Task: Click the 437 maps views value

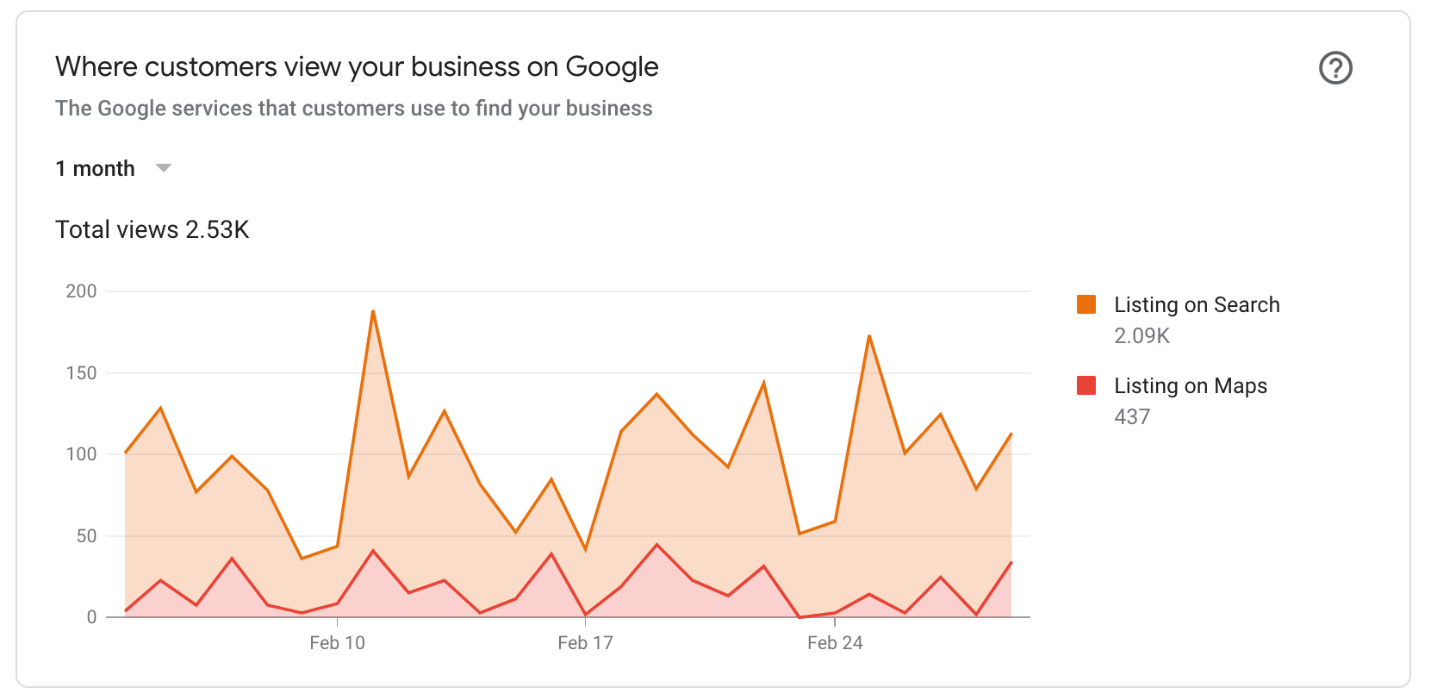Action: coord(1132,416)
